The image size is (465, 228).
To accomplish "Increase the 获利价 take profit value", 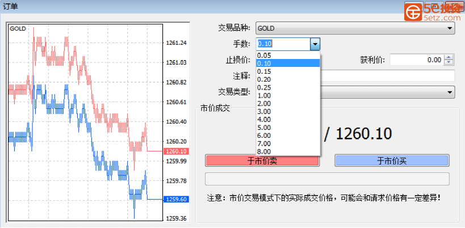I will [x=449, y=57].
